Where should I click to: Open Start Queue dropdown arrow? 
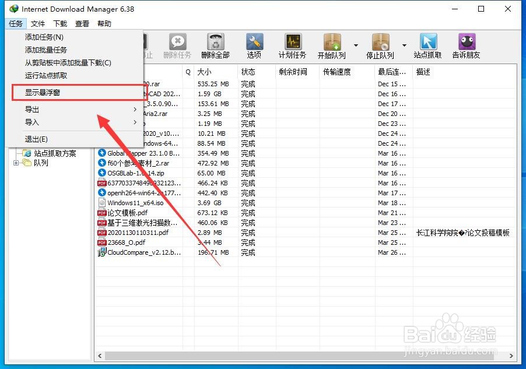(356, 45)
